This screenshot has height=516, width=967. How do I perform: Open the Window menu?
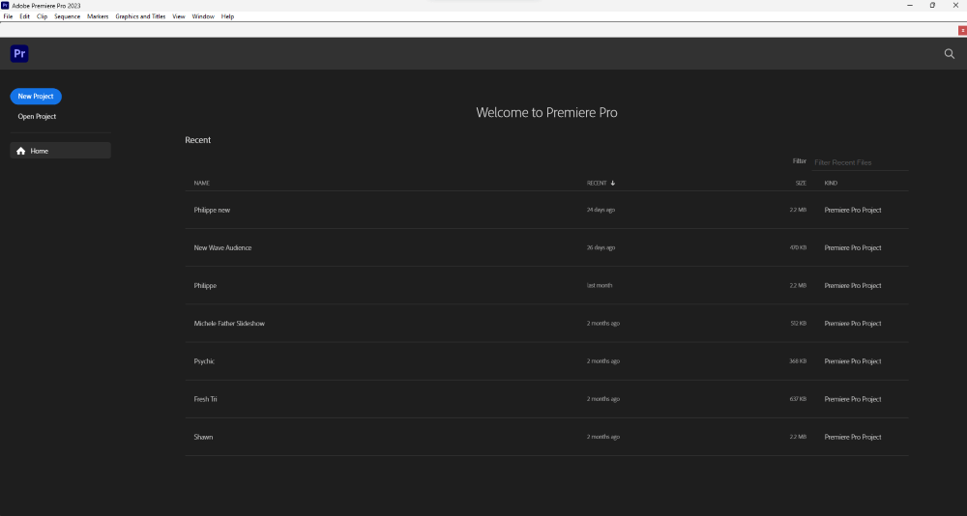[203, 16]
